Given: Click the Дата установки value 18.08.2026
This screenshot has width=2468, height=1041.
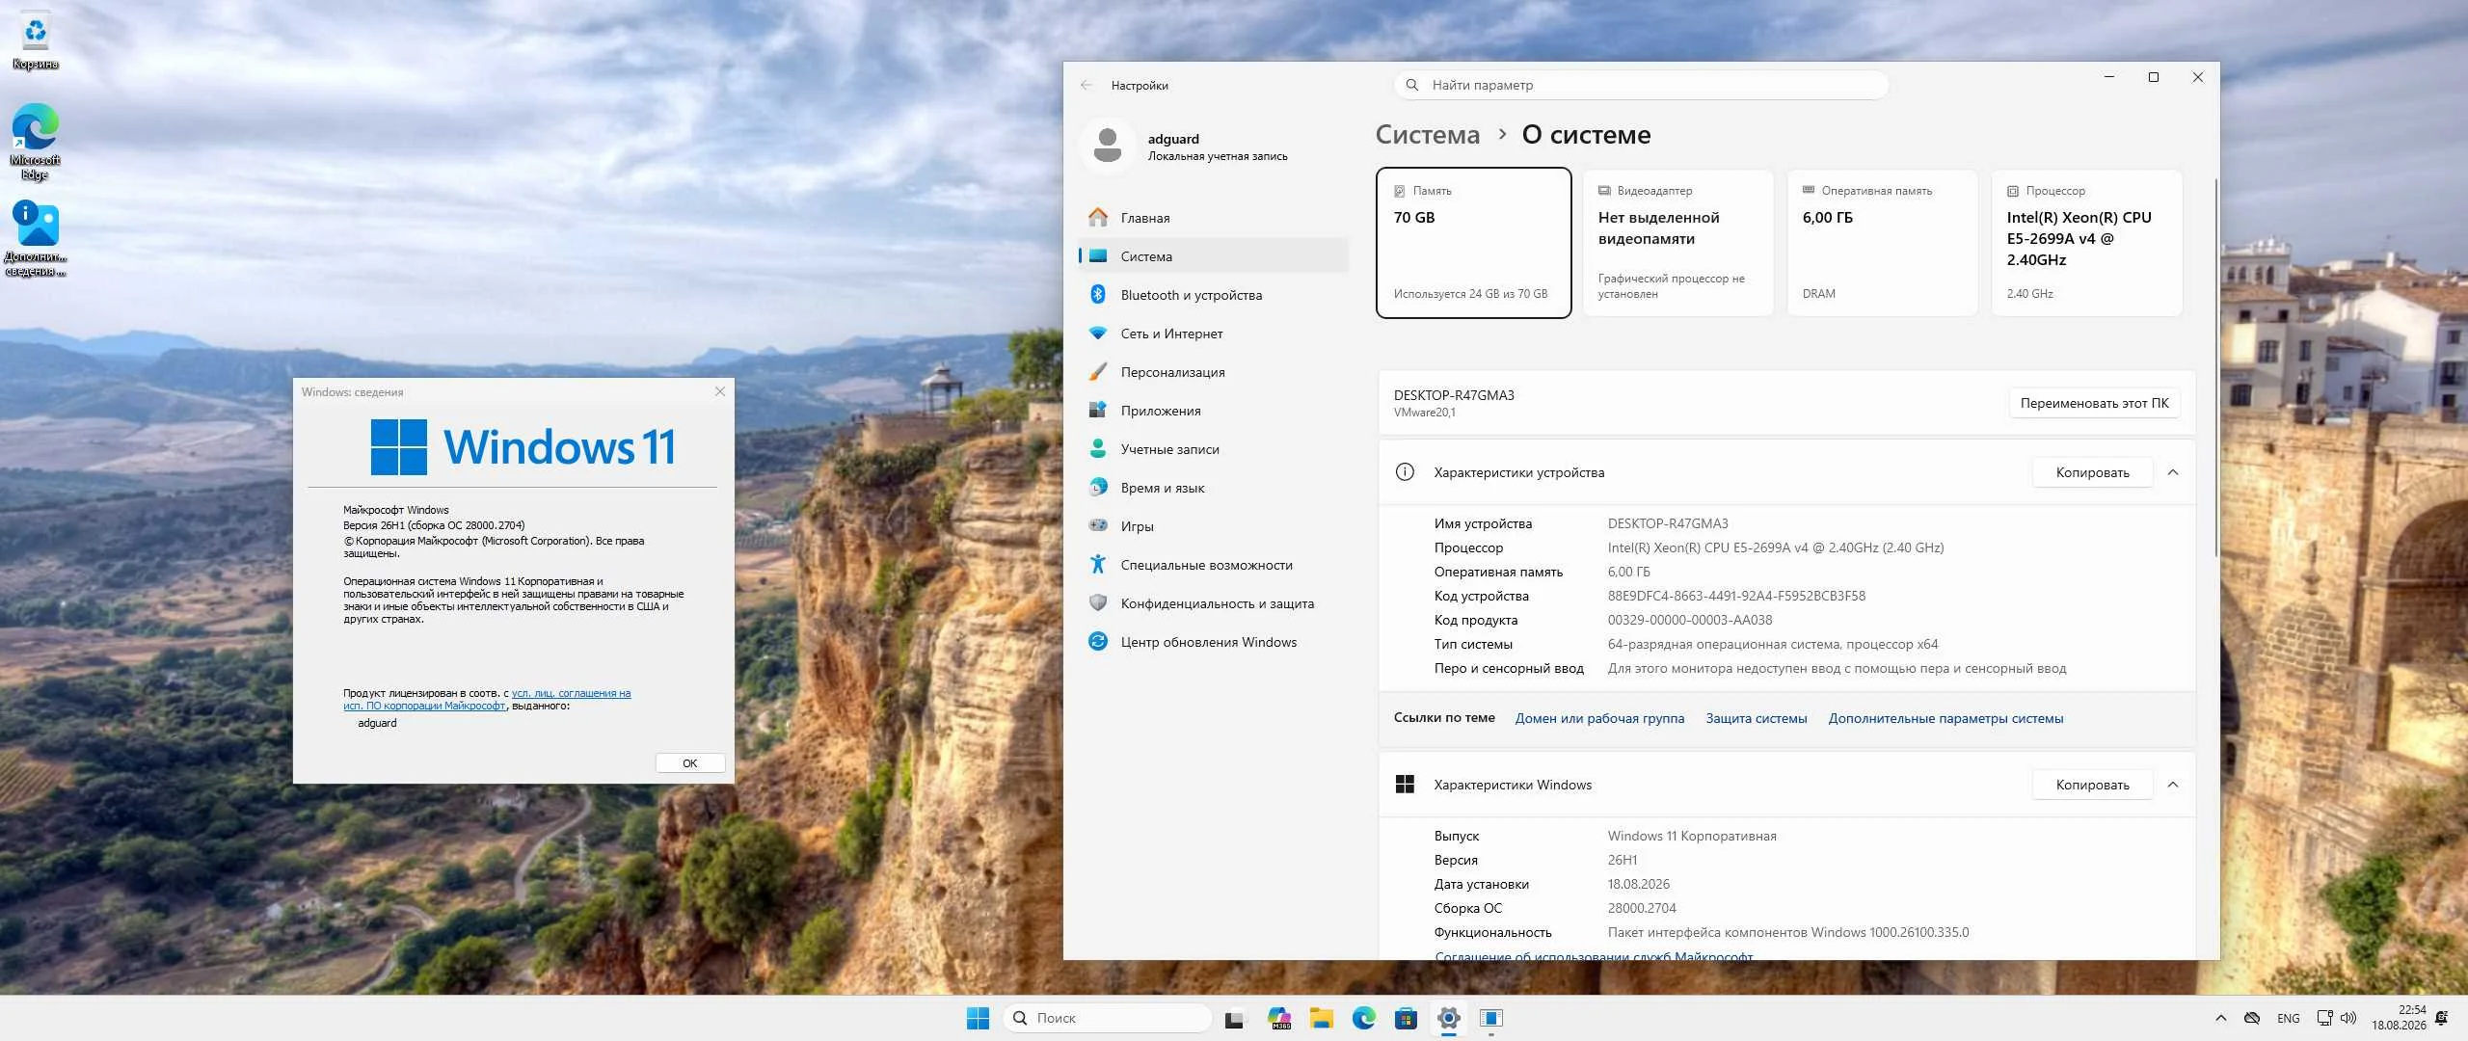Looking at the screenshot, I should coord(1639,884).
